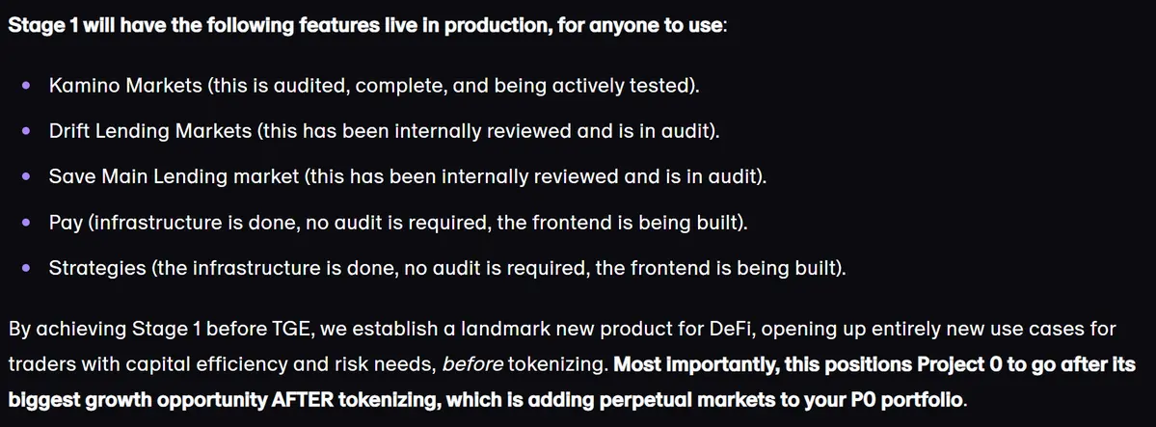Click the bullet point beside Pay
Image resolution: width=1156 pixels, height=427 pixels.
coord(27,222)
